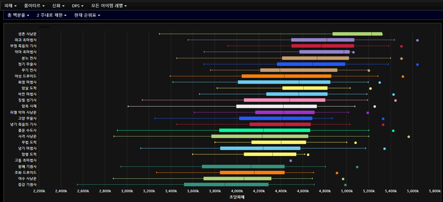Open the 2 주내로 제한 dropdown
The width and height of the screenshot is (443, 202).
[x=51, y=15]
